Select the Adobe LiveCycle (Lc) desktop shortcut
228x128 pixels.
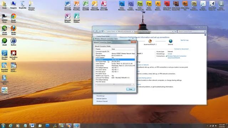tap(203, 6)
